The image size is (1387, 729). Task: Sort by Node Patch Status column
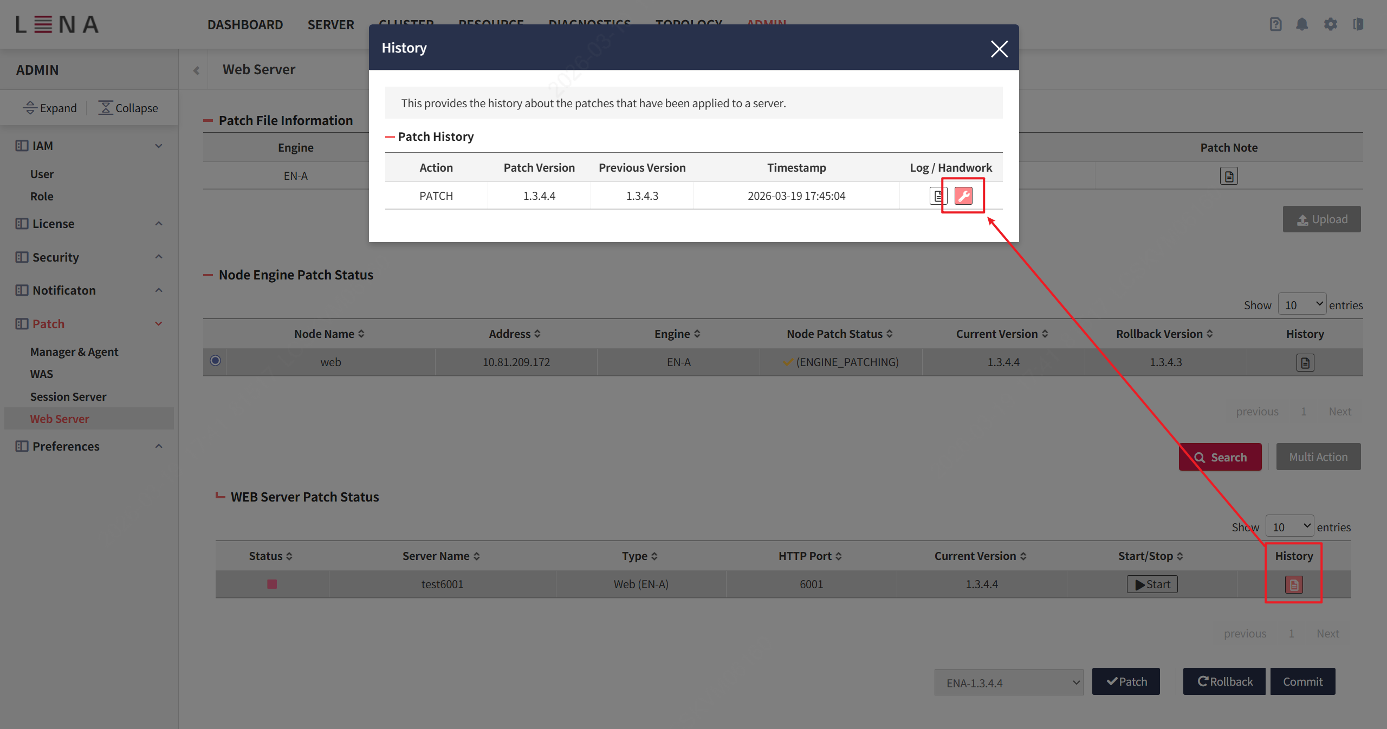(x=840, y=334)
